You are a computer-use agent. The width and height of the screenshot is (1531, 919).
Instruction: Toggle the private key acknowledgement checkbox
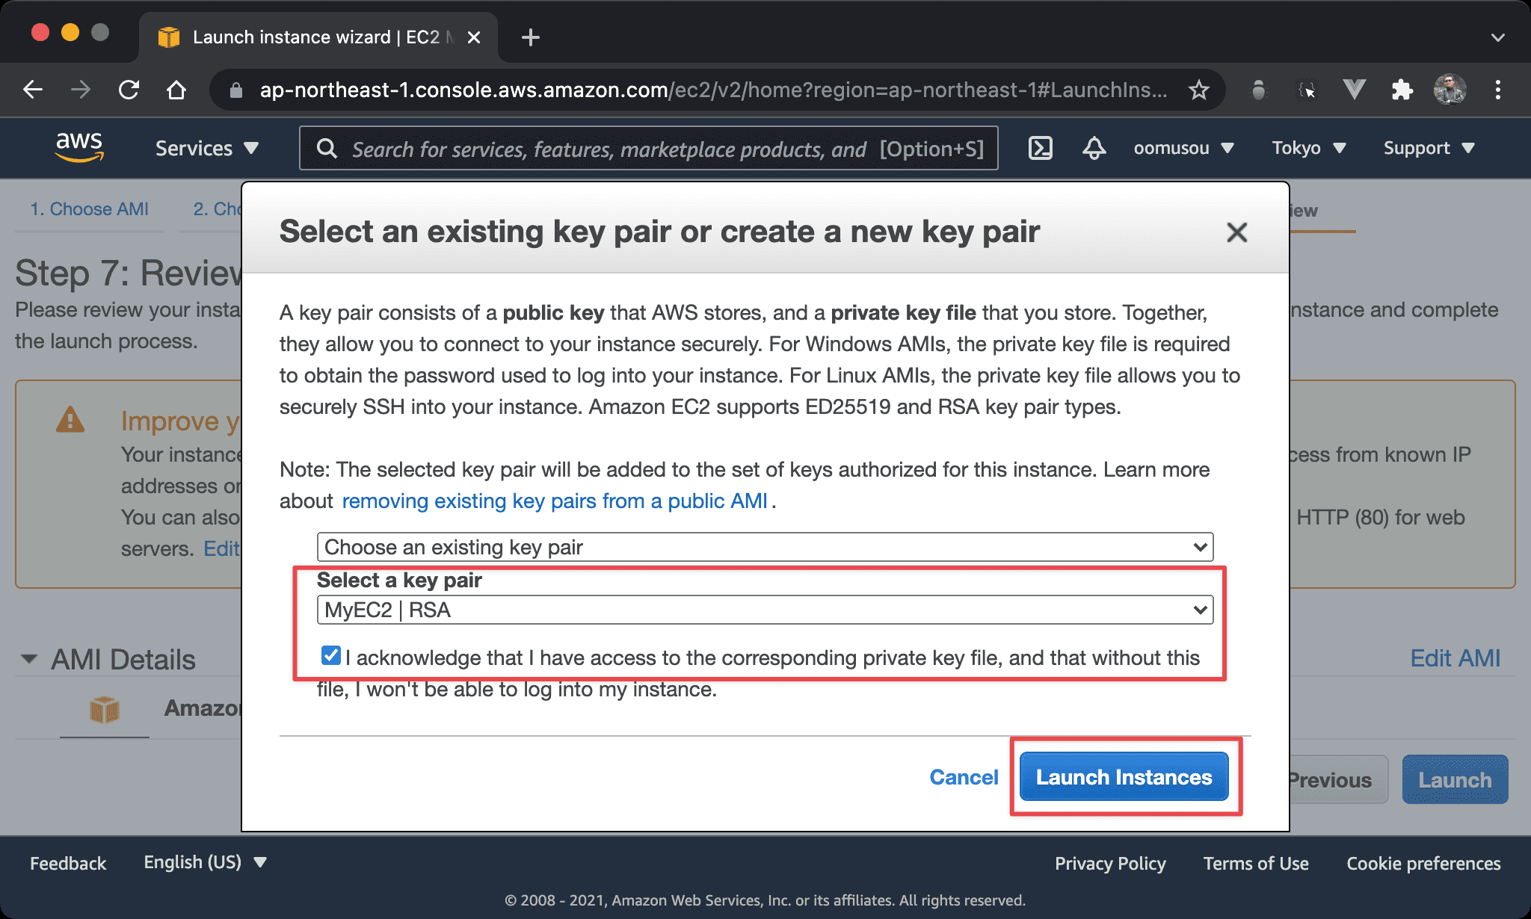pyautogui.click(x=328, y=656)
